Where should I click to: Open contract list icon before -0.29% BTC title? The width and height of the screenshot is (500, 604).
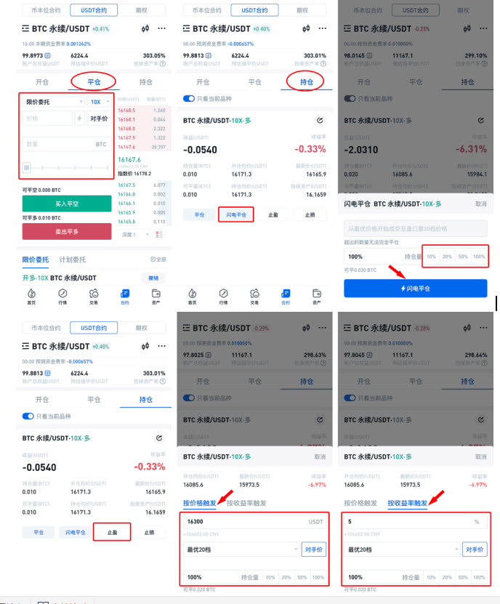coord(187,328)
